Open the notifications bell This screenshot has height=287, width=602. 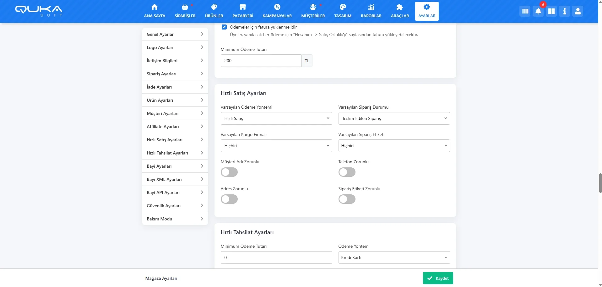(538, 12)
